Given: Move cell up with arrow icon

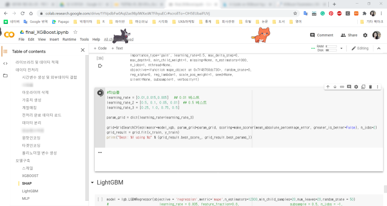Looking at the screenshot, I should [328, 87].
